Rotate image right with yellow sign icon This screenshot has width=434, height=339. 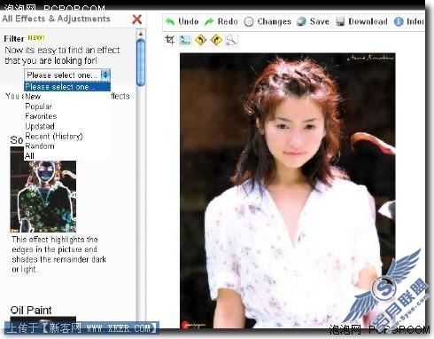click(216, 40)
